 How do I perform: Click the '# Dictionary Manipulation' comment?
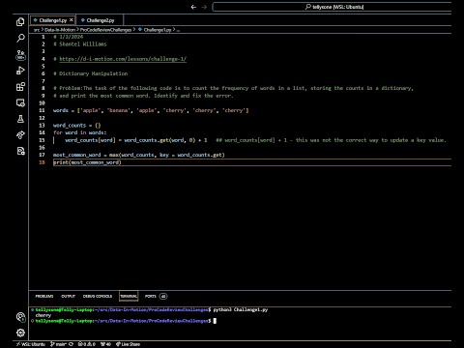tap(90, 73)
